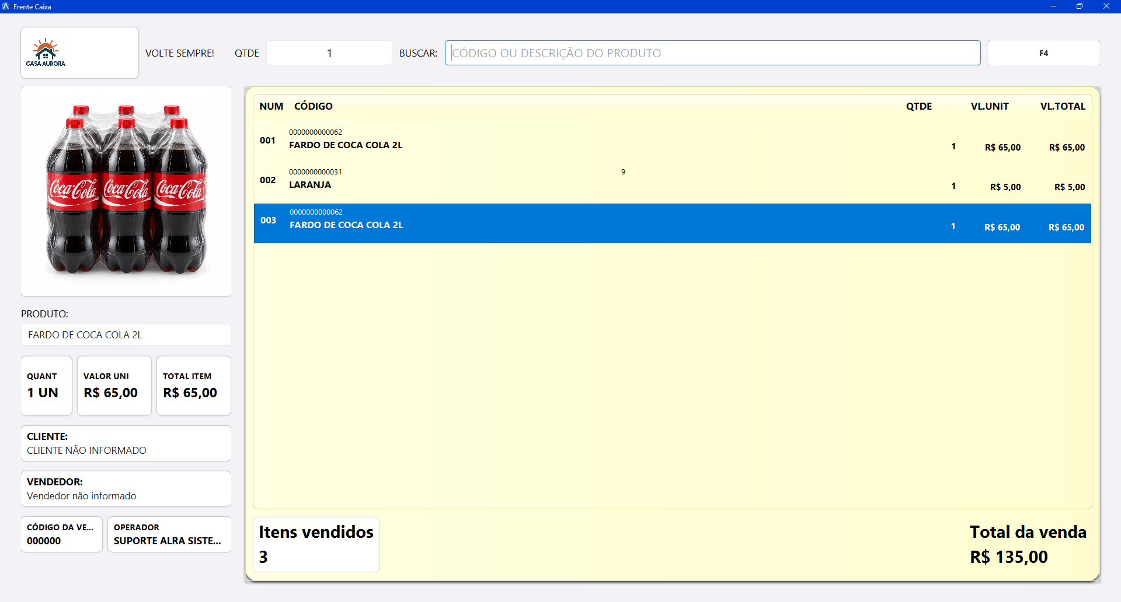
Task: Focus the product search field
Action: (712, 53)
